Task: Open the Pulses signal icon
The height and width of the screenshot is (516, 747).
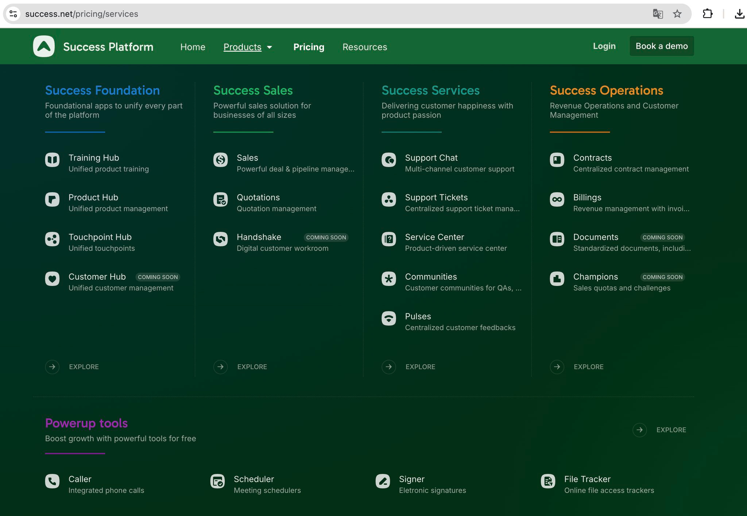Action: point(389,318)
